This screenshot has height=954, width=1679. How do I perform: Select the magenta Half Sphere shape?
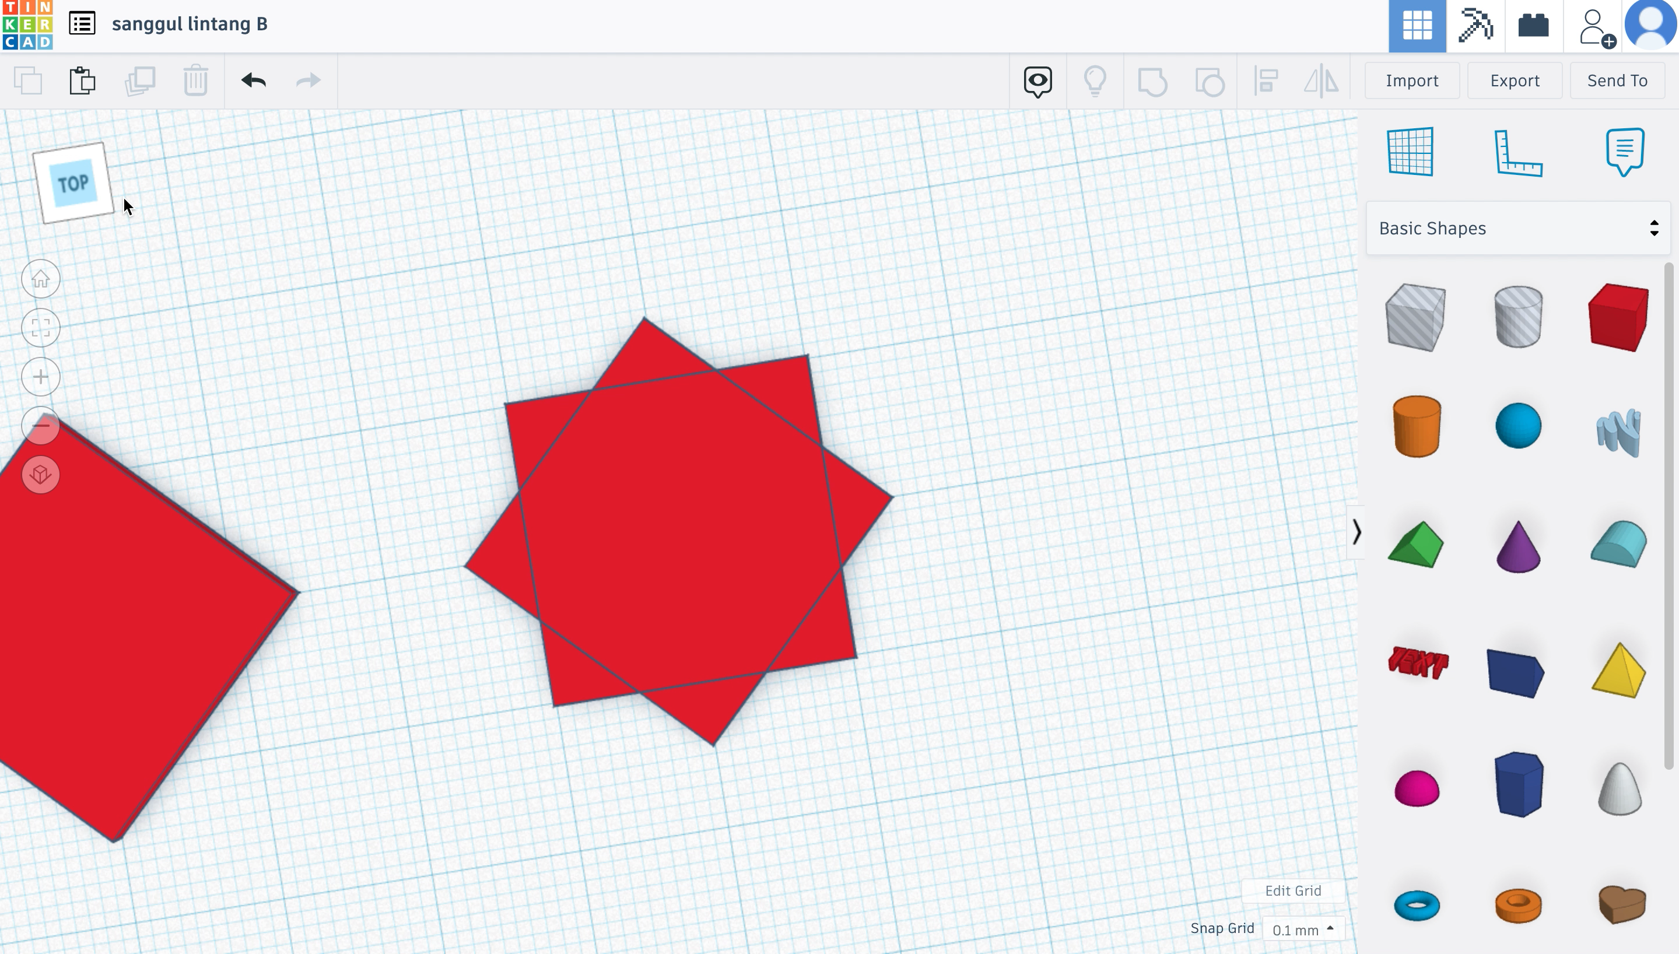(x=1417, y=788)
